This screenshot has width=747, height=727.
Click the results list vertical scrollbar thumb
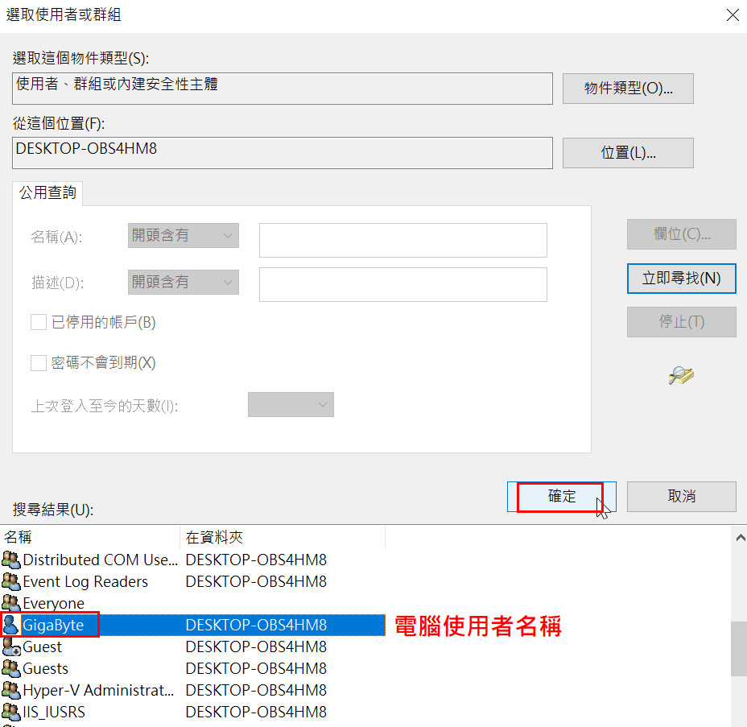[738, 649]
